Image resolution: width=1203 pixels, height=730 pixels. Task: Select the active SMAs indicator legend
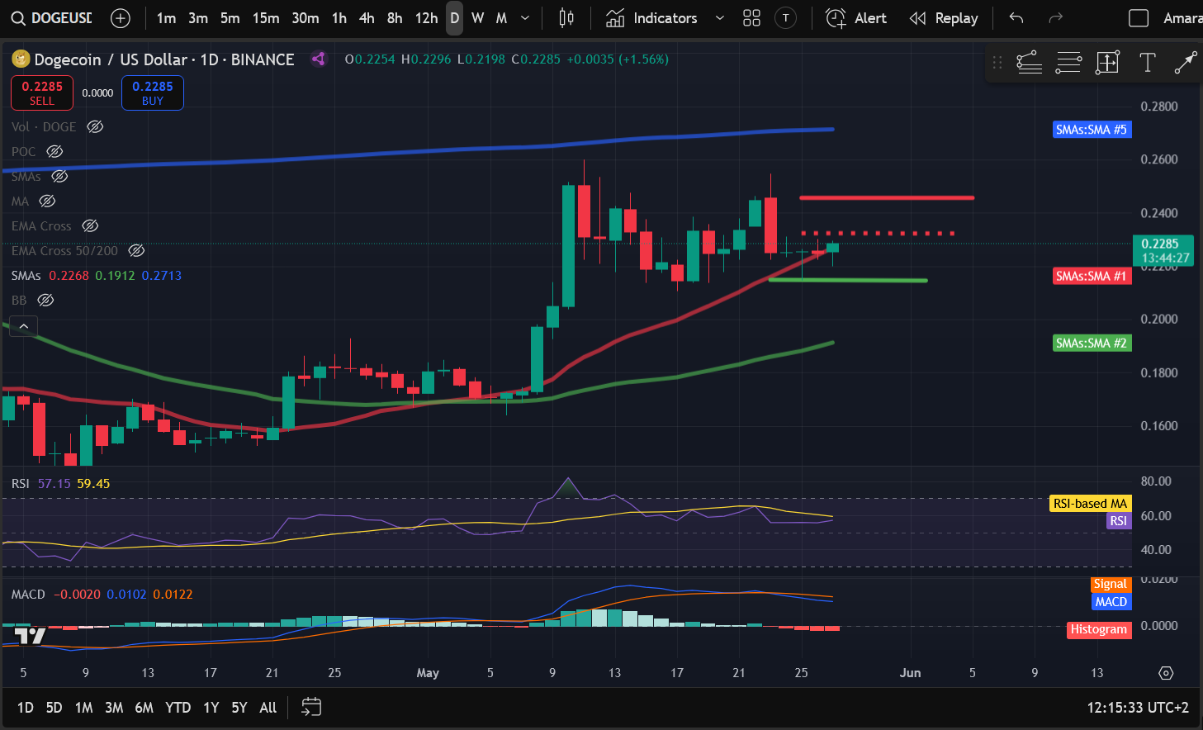tap(26, 275)
